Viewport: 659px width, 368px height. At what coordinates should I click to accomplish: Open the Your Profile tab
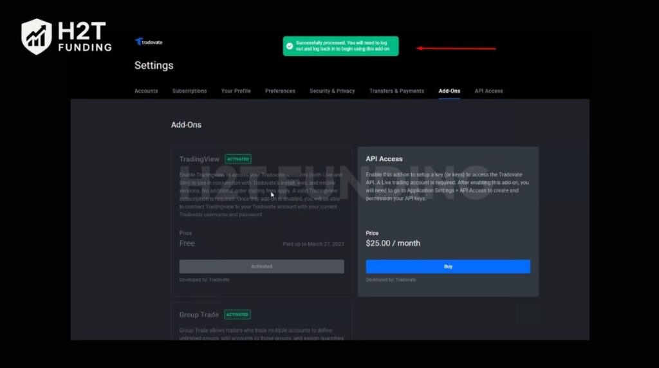click(x=236, y=91)
